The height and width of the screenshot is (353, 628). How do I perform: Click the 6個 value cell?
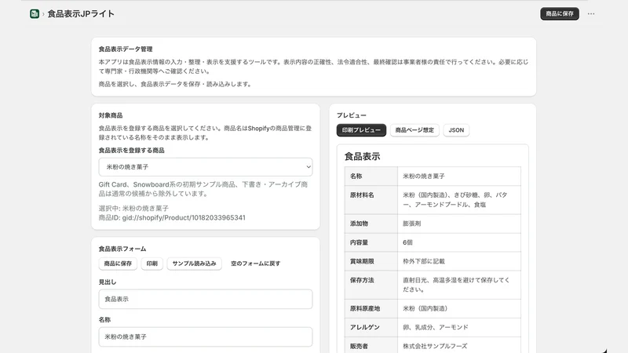tap(459, 242)
